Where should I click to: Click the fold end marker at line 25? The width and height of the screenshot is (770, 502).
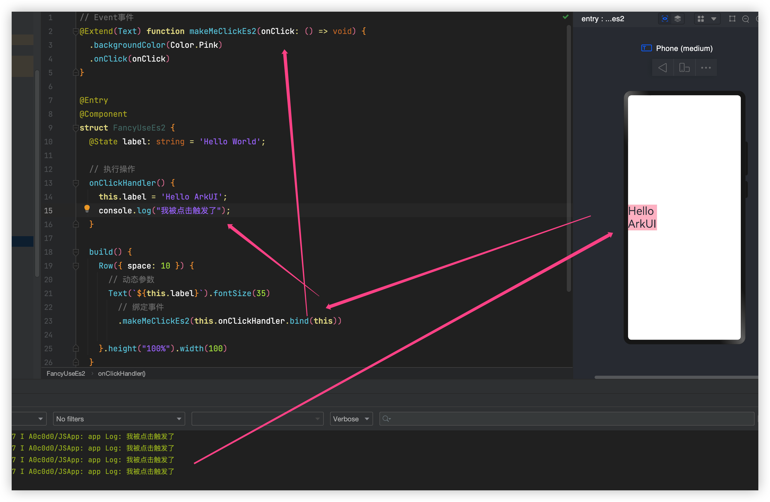[76, 348]
